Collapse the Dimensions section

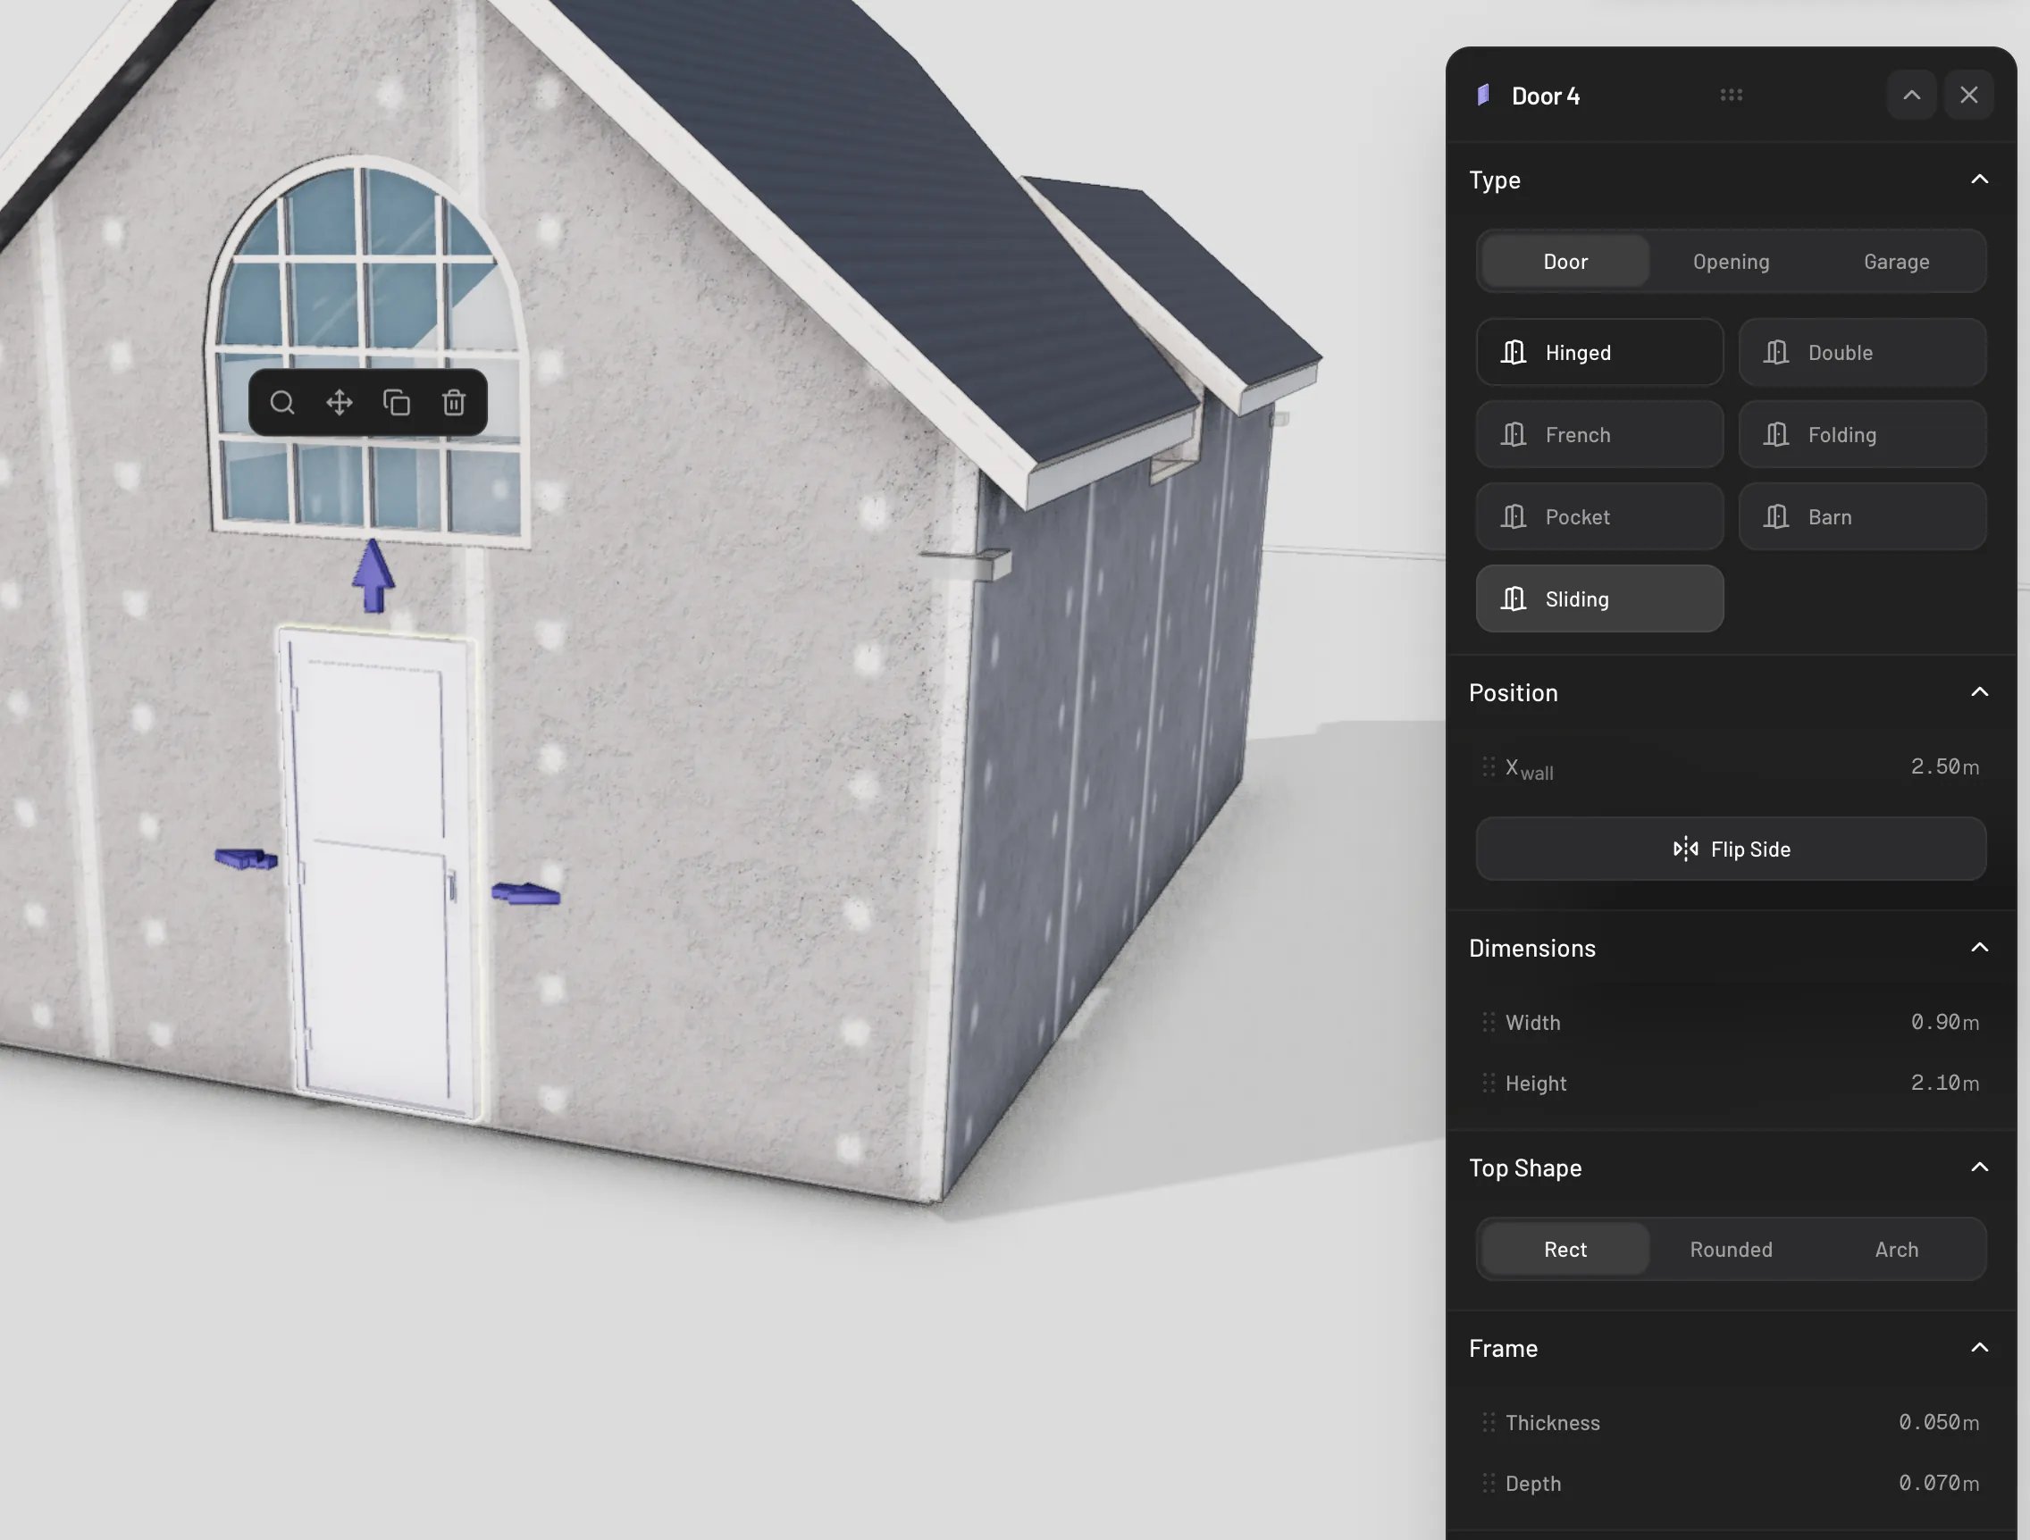1980,947
